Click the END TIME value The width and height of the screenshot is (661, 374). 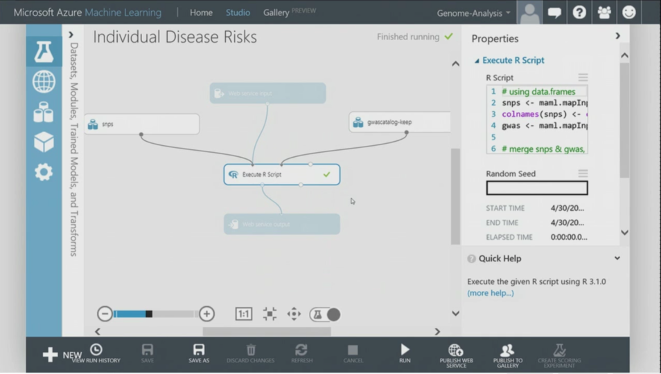click(567, 223)
